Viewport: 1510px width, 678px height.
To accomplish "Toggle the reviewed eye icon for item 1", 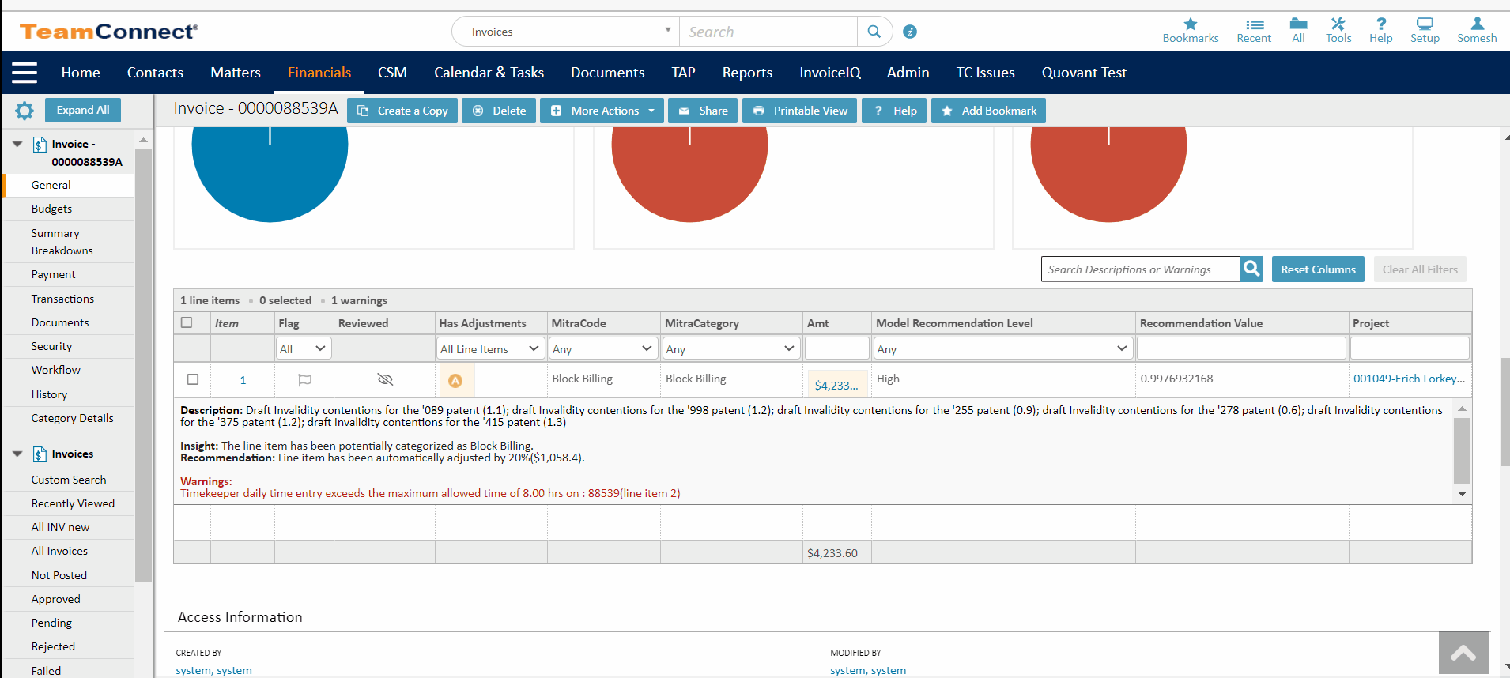I will click(385, 380).
